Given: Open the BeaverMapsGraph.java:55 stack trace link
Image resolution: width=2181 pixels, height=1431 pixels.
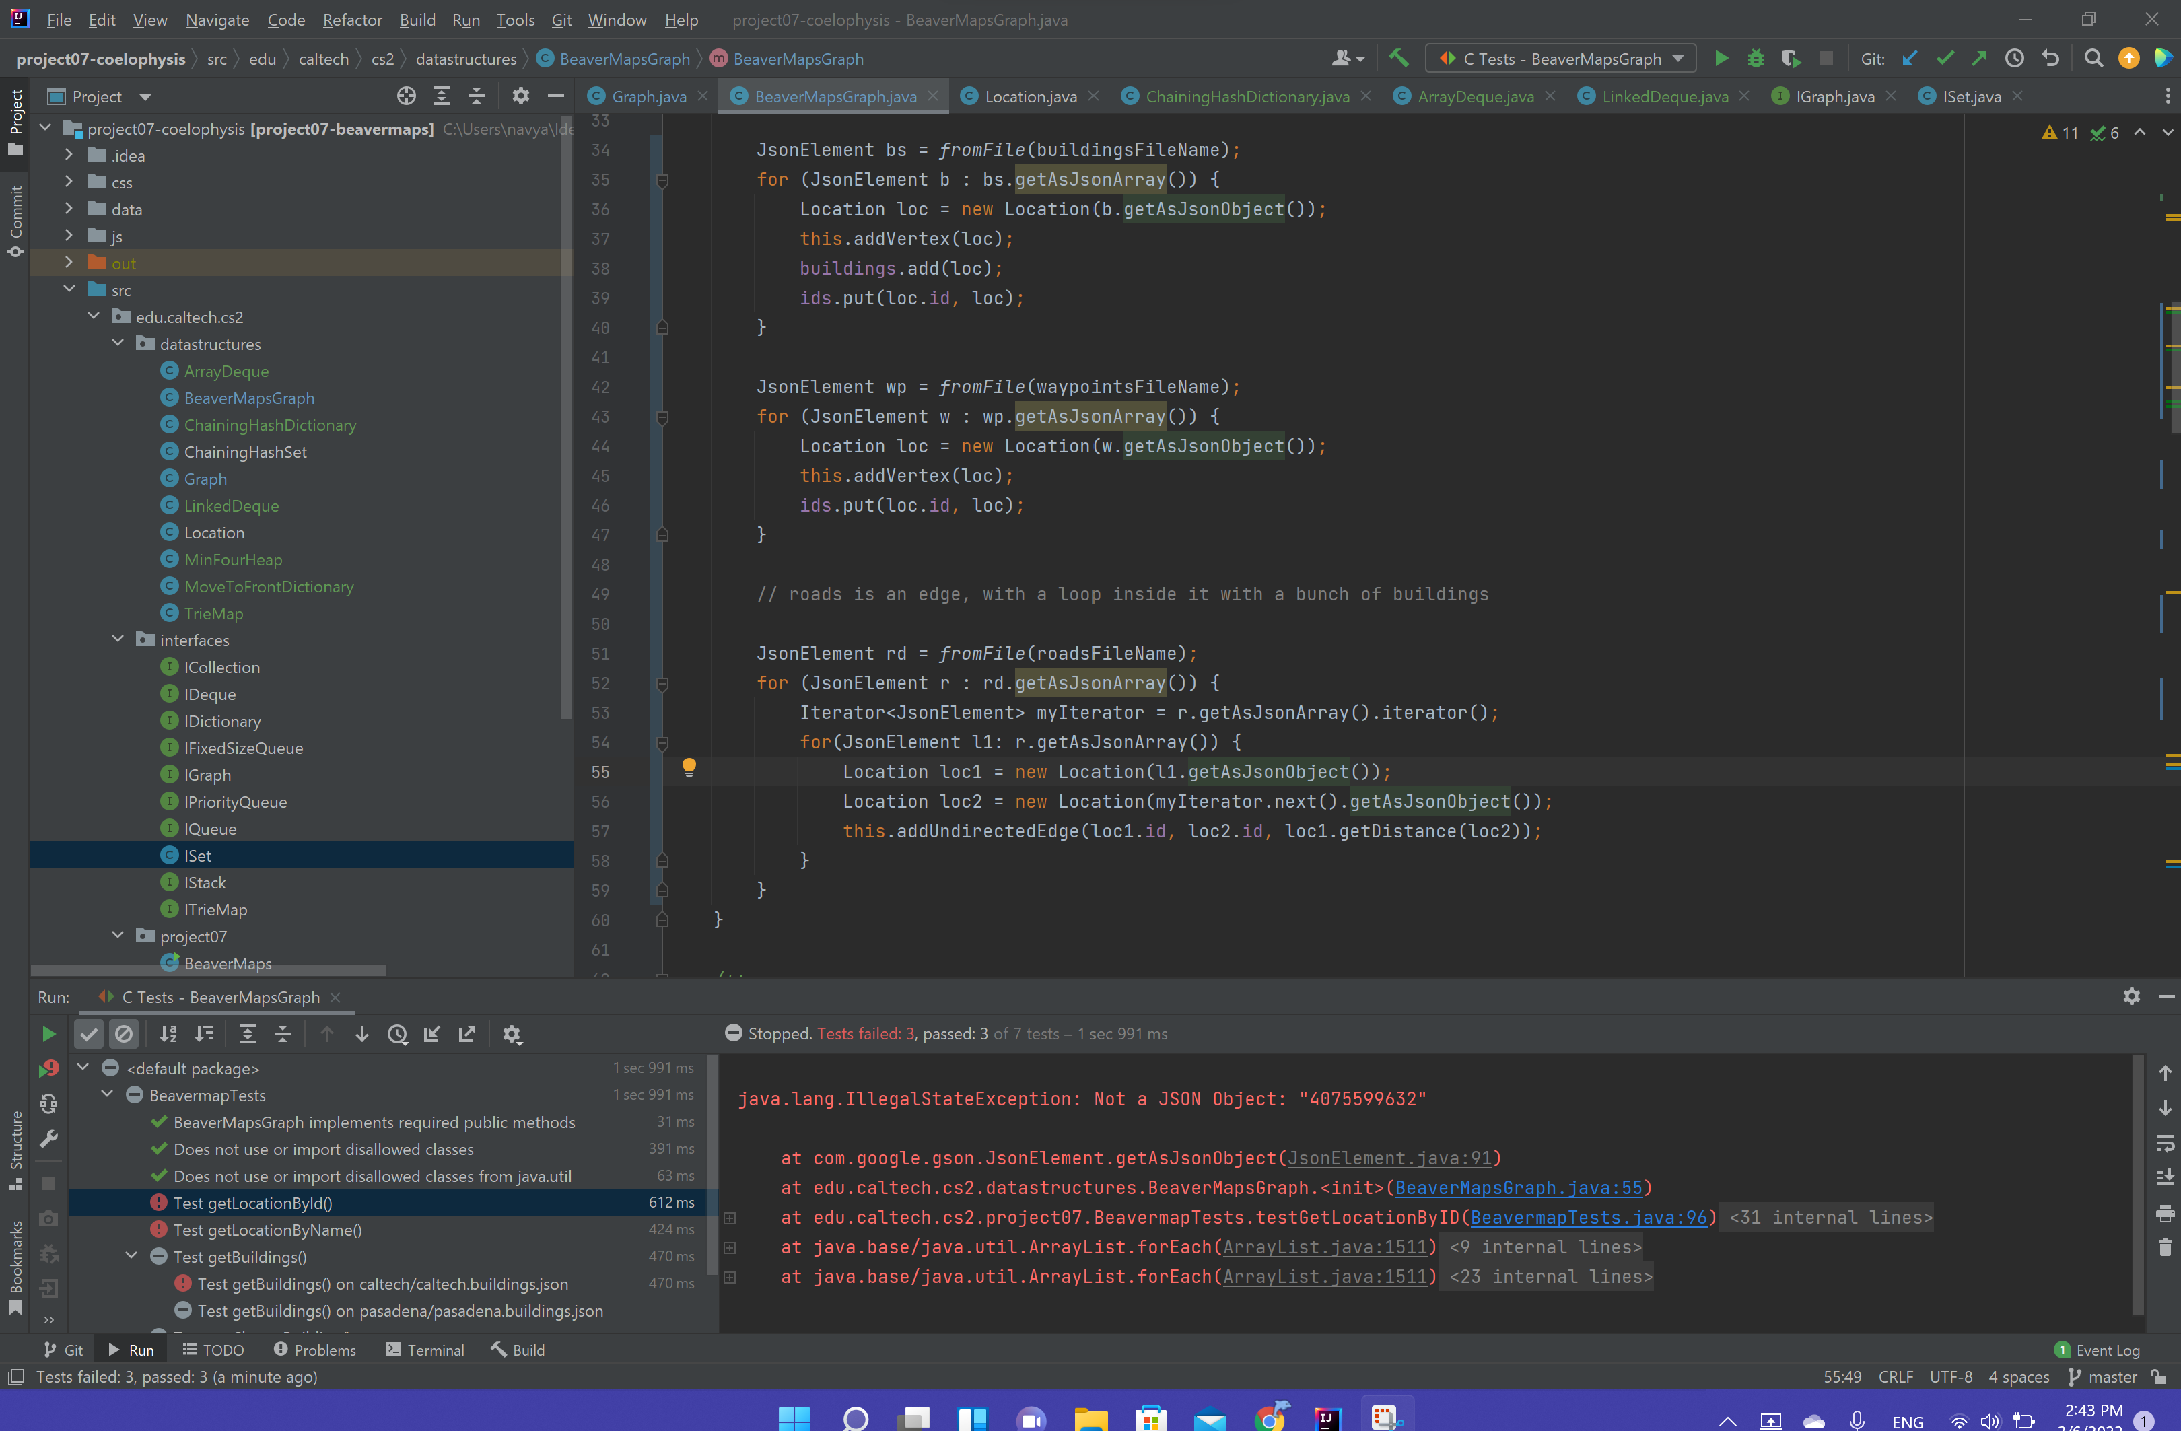Looking at the screenshot, I should coord(1519,1187).
